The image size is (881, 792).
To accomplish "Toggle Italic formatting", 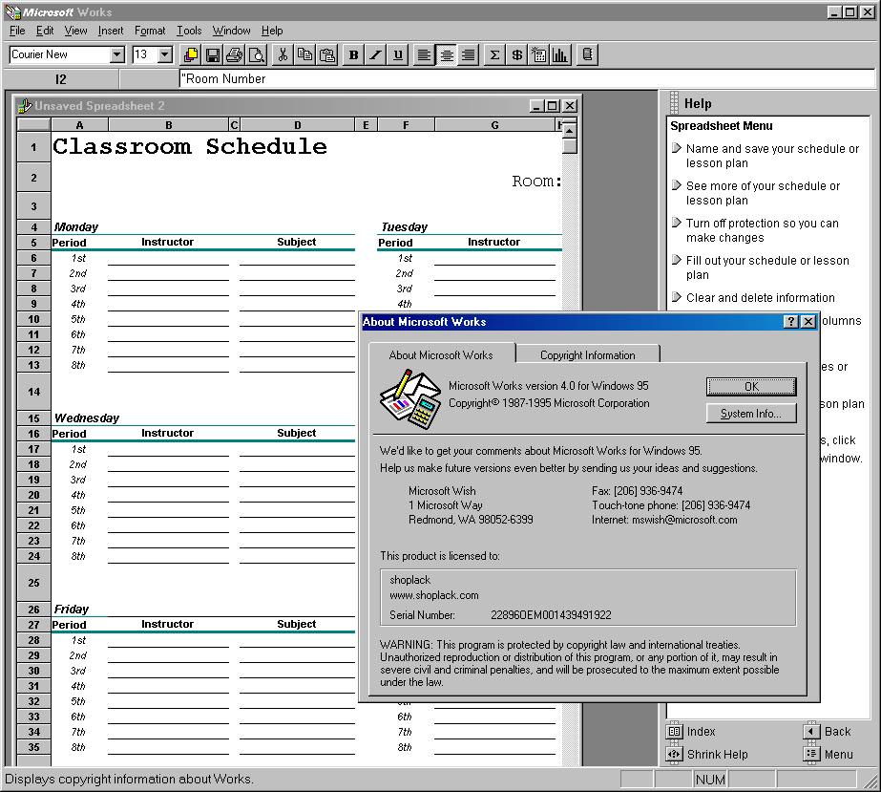I will tap(375, 54).
